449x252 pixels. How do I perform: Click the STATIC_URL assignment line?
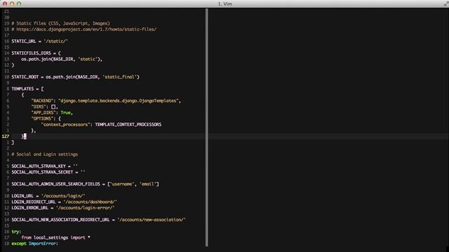[x=39, y=41]
